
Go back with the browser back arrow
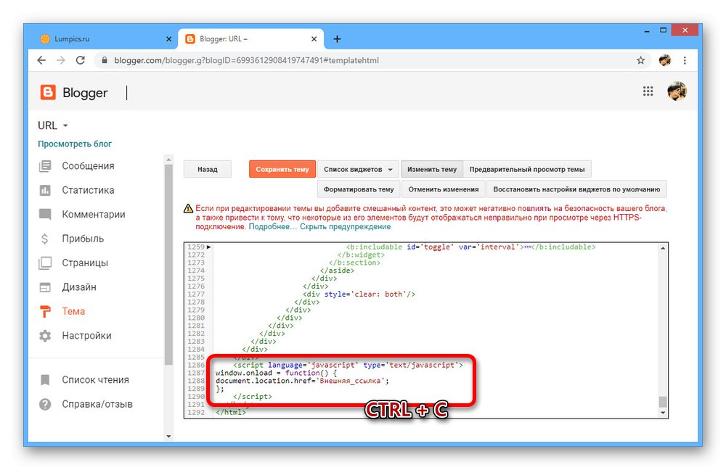(x=41, y=60)
